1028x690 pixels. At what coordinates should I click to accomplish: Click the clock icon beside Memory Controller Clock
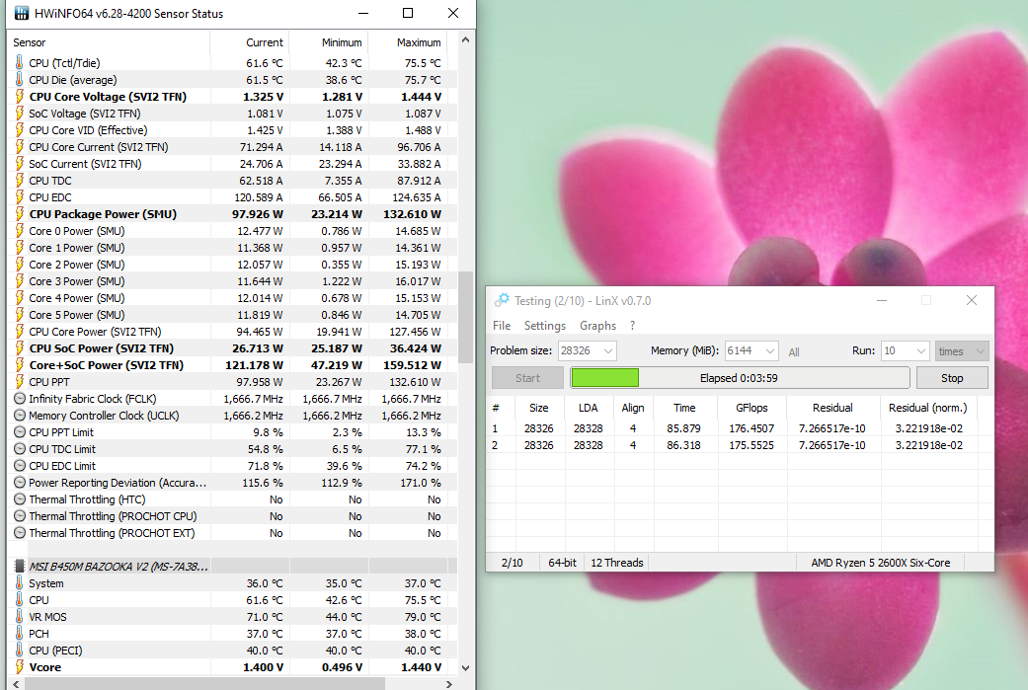[20, 416]
